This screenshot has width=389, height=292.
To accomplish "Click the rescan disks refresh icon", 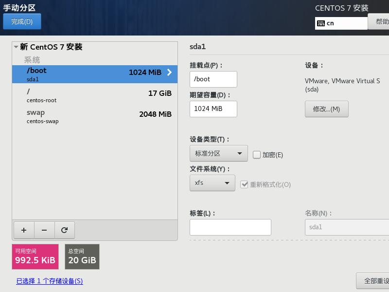I will tap(65, 230).
